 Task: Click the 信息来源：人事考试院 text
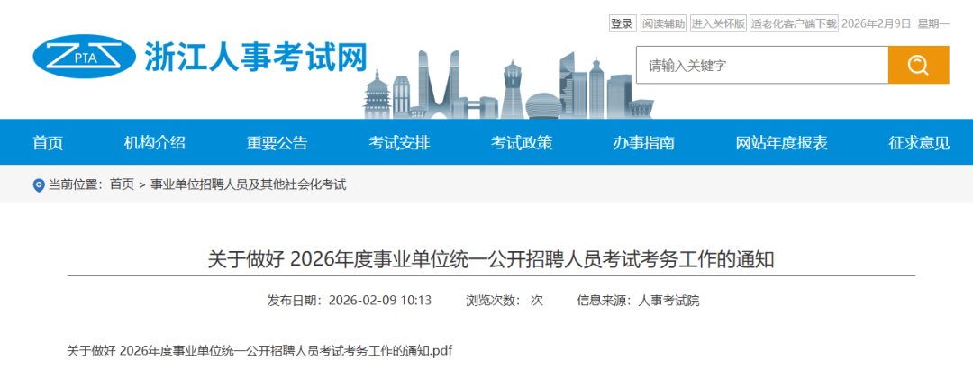(x=638, y=301)
